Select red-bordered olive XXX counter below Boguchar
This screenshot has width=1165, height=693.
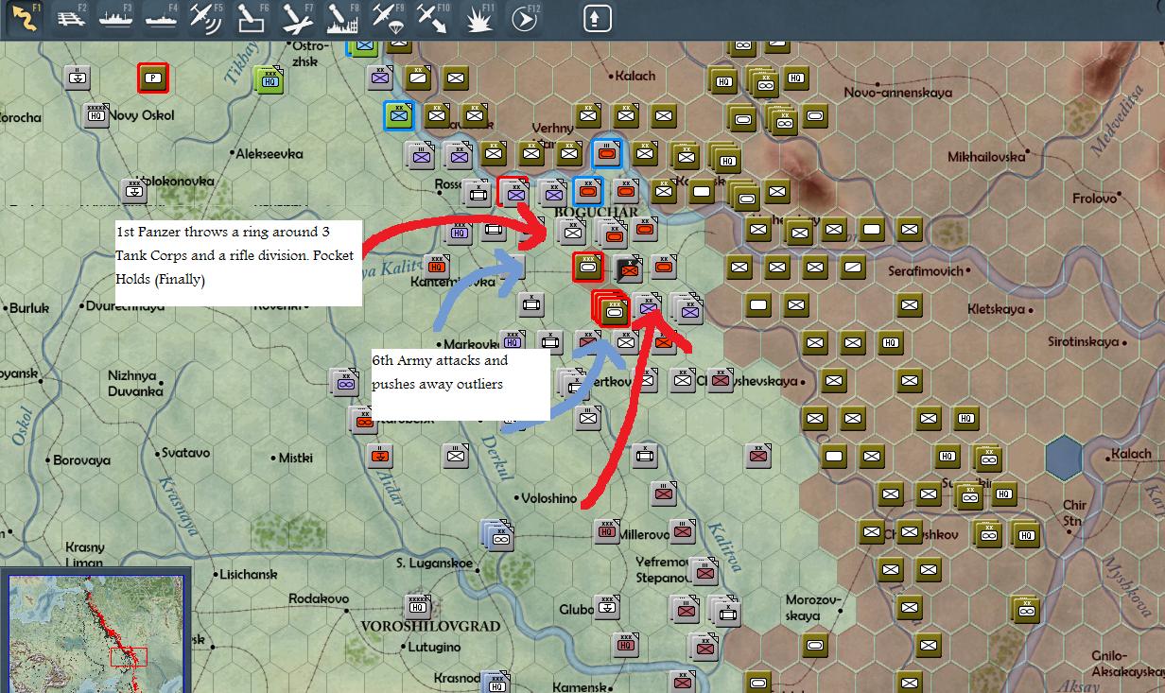click(x=588, y=267)
